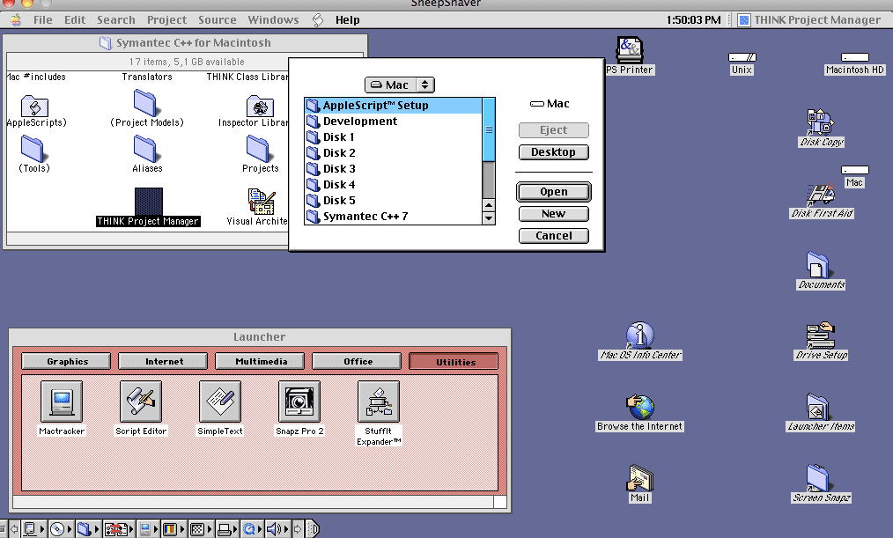Switch Launcher to the Multimedia category

[x=261, y=362]
